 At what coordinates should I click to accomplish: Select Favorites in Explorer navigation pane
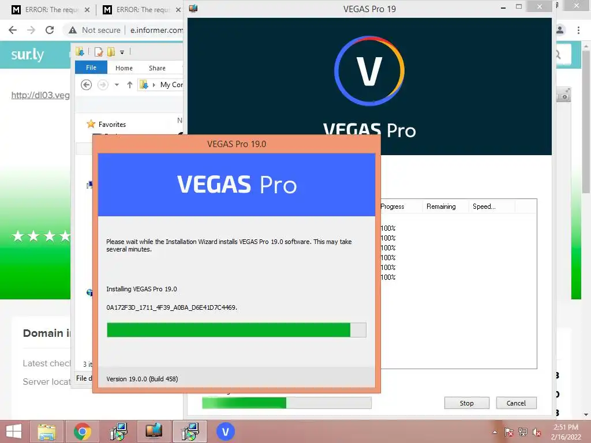coord(112,125)
